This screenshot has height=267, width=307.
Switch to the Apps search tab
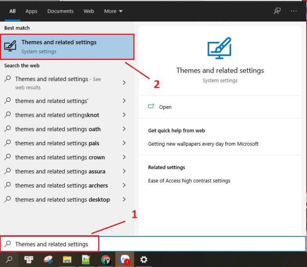click(x=31, y=11)
